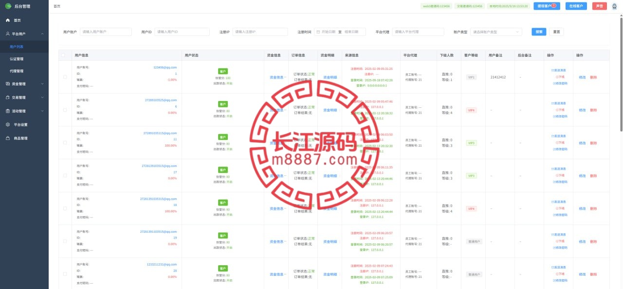
Task: Check the row for 123456@qq.com
Action: pyautogui.click(x=65, y=77)
